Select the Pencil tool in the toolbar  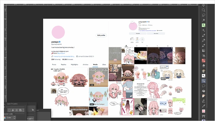203,40
